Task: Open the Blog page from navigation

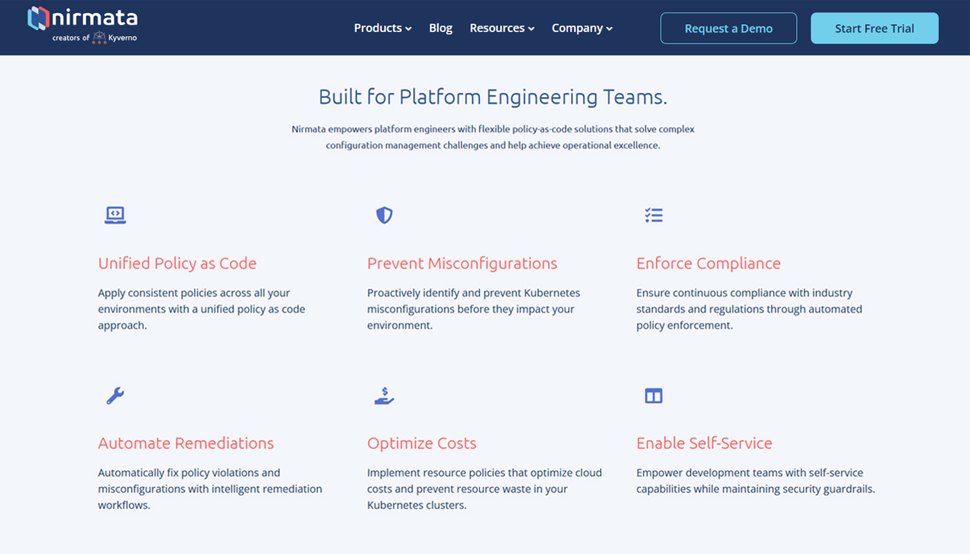Action: pyautogui.click(x=441, y=28)
